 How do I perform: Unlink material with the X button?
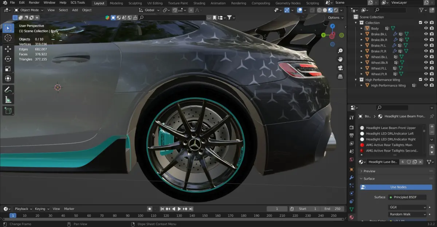pos(421,162)
